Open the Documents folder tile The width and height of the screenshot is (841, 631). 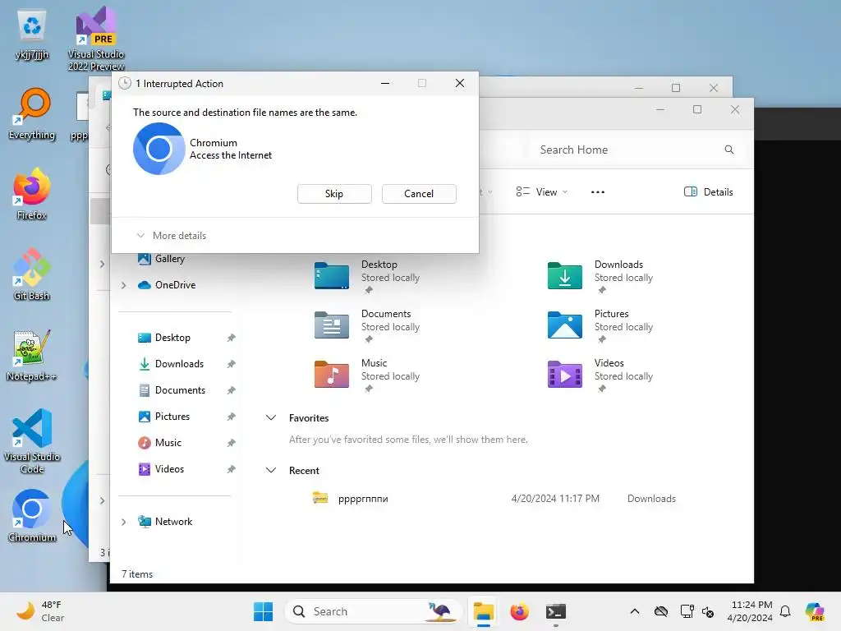(367, 325)
